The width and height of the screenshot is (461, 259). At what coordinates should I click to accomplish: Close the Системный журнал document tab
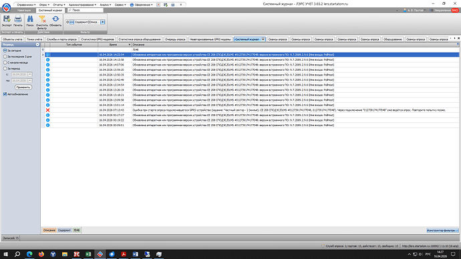tap(263, 39)
